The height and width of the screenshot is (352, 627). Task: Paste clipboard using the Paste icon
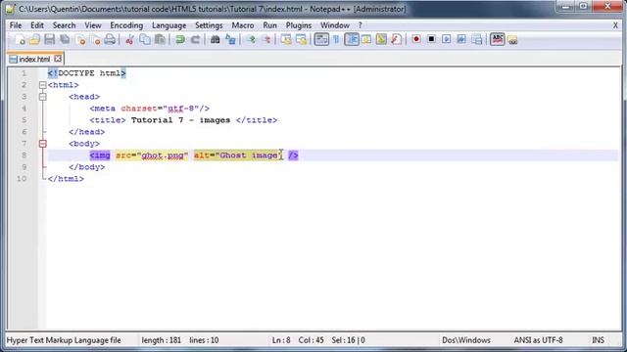tap(160, 39)
